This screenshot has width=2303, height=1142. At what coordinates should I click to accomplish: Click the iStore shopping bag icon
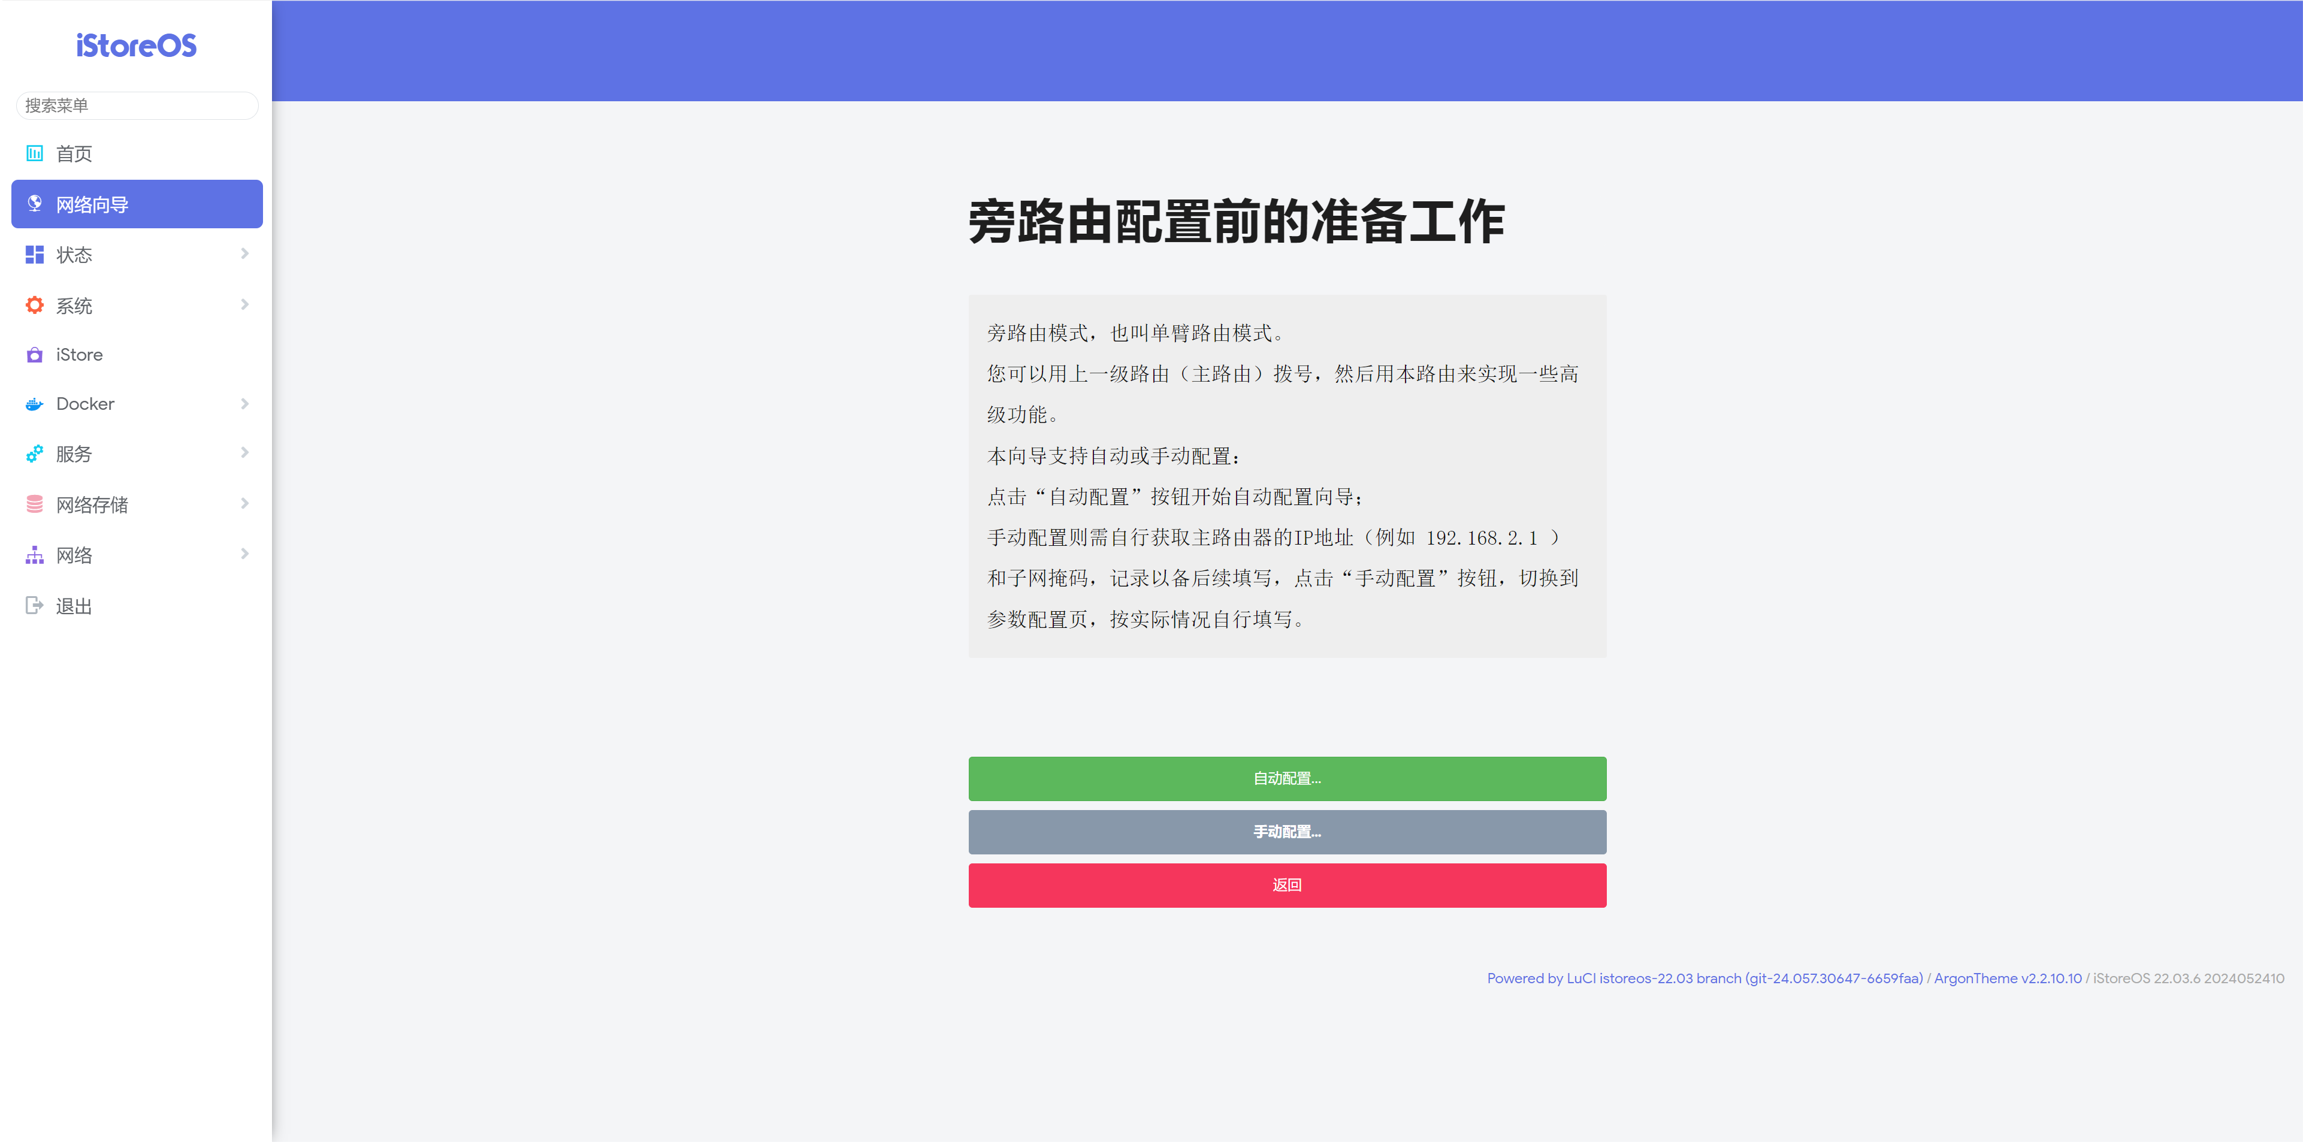(x=34, y=355)
